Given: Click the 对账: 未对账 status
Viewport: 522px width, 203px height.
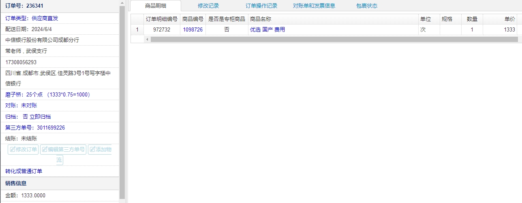Looking at the screenshot, I should [x=21, y=105].
